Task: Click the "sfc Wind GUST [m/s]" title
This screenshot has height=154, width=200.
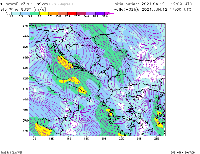Action: click(23, 9)
